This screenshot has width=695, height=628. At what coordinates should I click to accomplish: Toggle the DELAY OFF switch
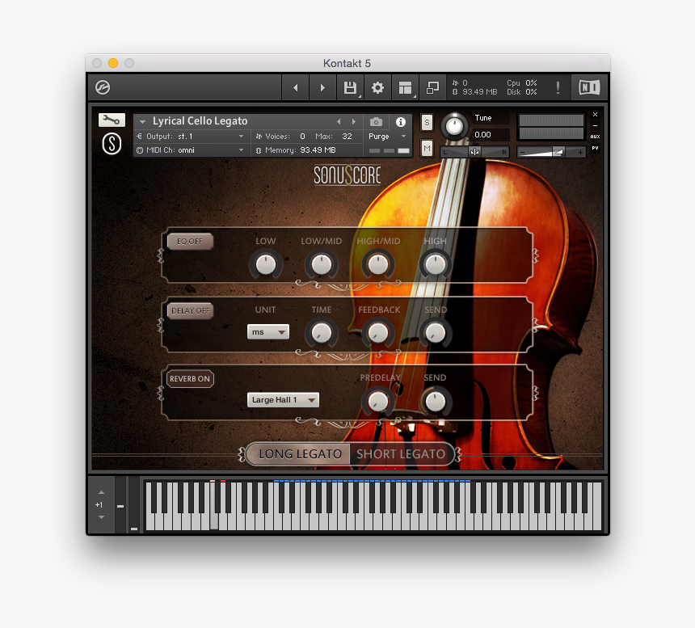pos(190,310)
